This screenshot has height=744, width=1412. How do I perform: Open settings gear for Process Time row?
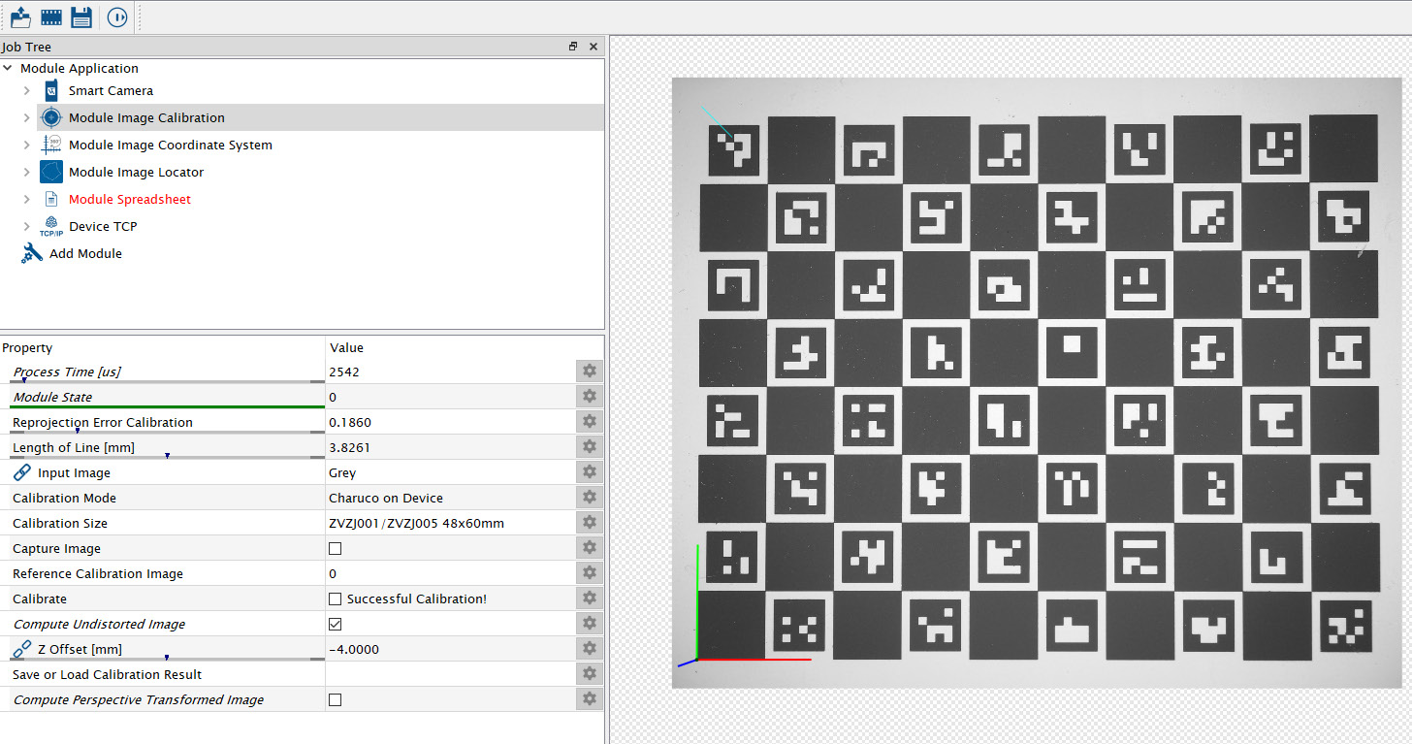tap(589, 372)
